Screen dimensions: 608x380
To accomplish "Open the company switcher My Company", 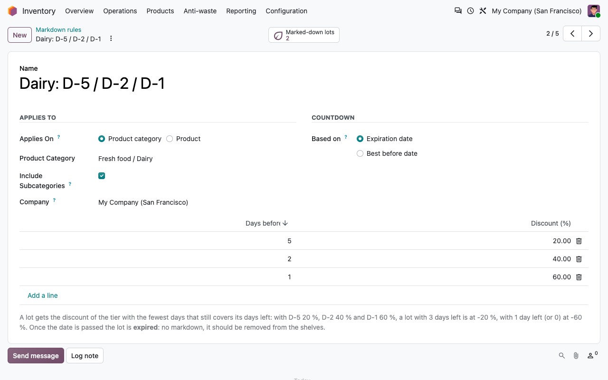I will pos(537,11).
